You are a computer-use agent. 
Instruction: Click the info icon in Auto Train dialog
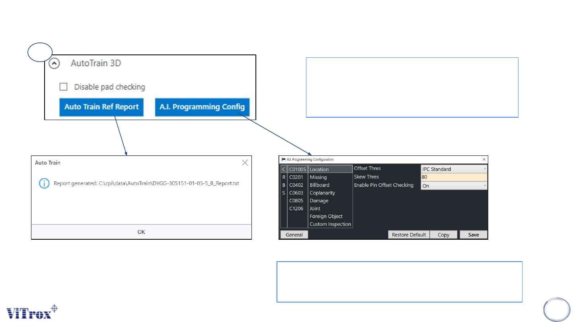pyautogui.click(x=44, y=183)
